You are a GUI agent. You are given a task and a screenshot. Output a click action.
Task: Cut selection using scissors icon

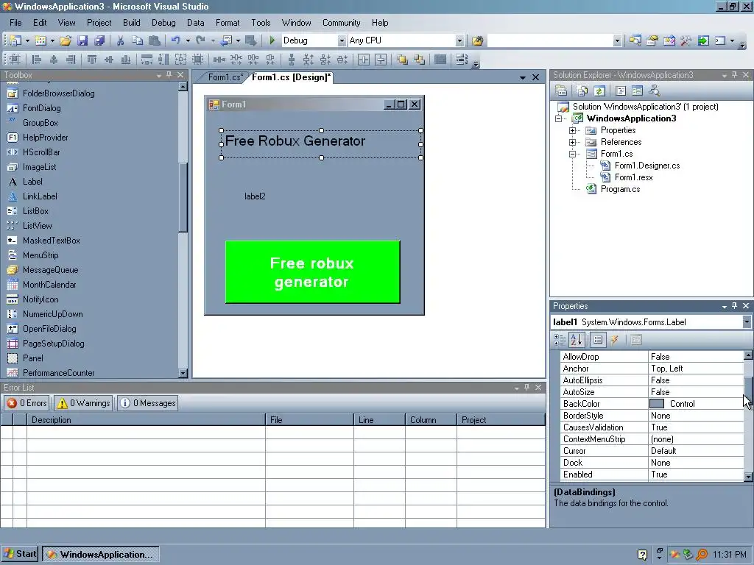(120, 41)
